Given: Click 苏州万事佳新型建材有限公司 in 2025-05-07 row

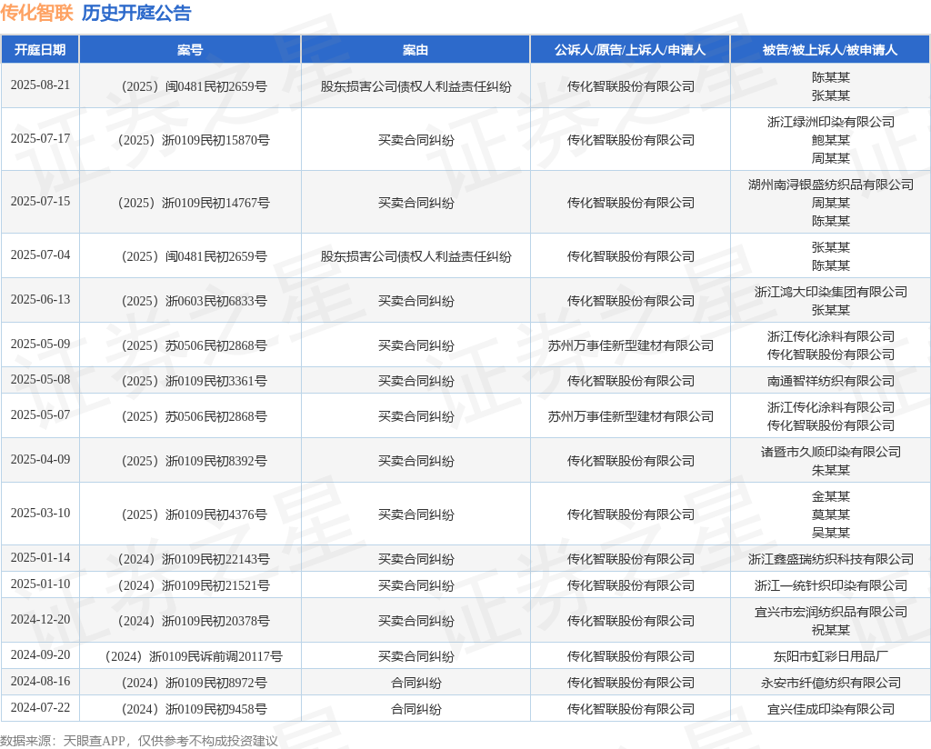Looking at the screenshot, I should (x=631, y=416).
